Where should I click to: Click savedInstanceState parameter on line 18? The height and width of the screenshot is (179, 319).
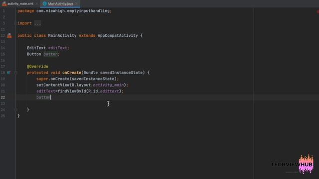122,73
